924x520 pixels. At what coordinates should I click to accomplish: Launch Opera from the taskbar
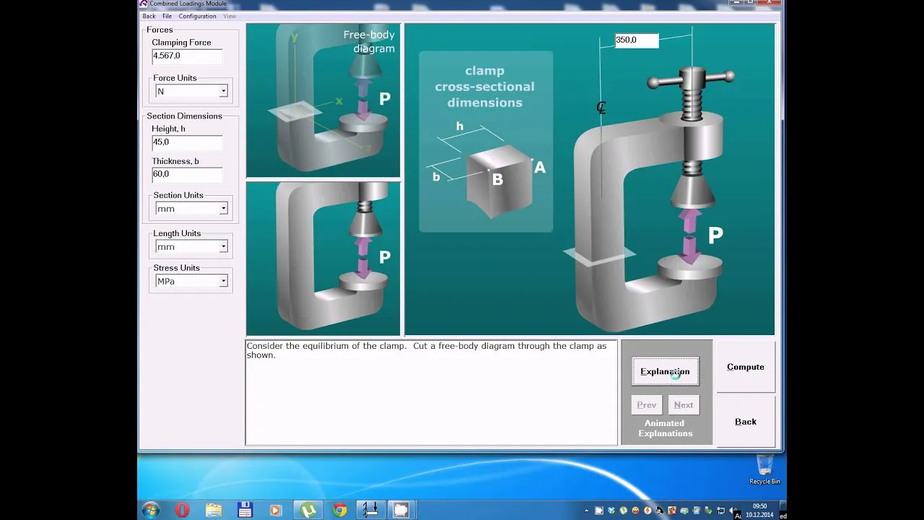182,511
